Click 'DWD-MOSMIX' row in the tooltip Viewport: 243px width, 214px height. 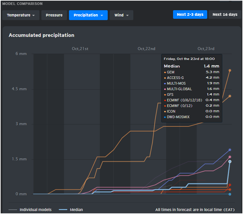coord(191,117)
